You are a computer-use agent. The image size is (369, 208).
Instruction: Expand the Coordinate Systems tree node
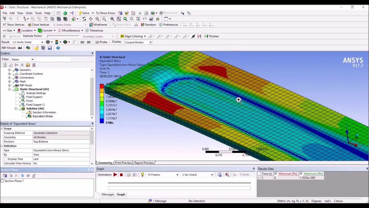point(9,74)
